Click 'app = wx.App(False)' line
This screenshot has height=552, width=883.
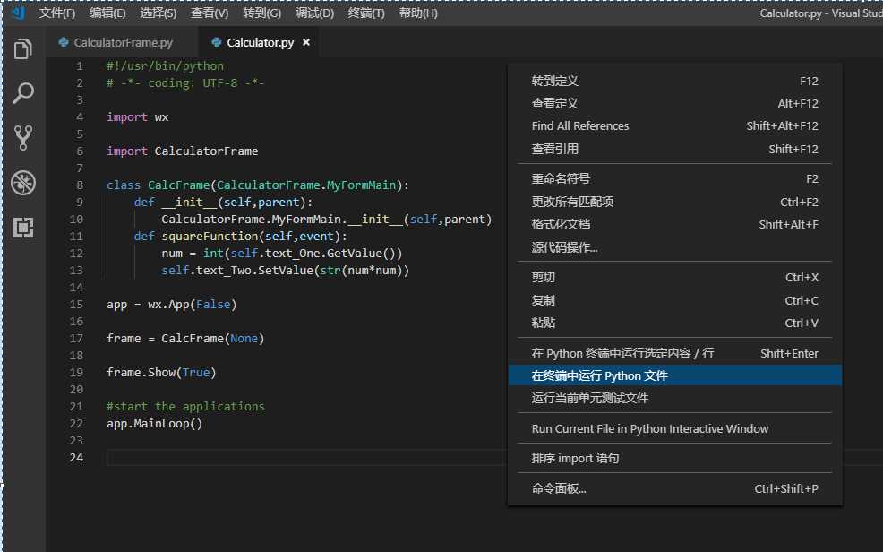pyautogui.click(x=172, y=304)
